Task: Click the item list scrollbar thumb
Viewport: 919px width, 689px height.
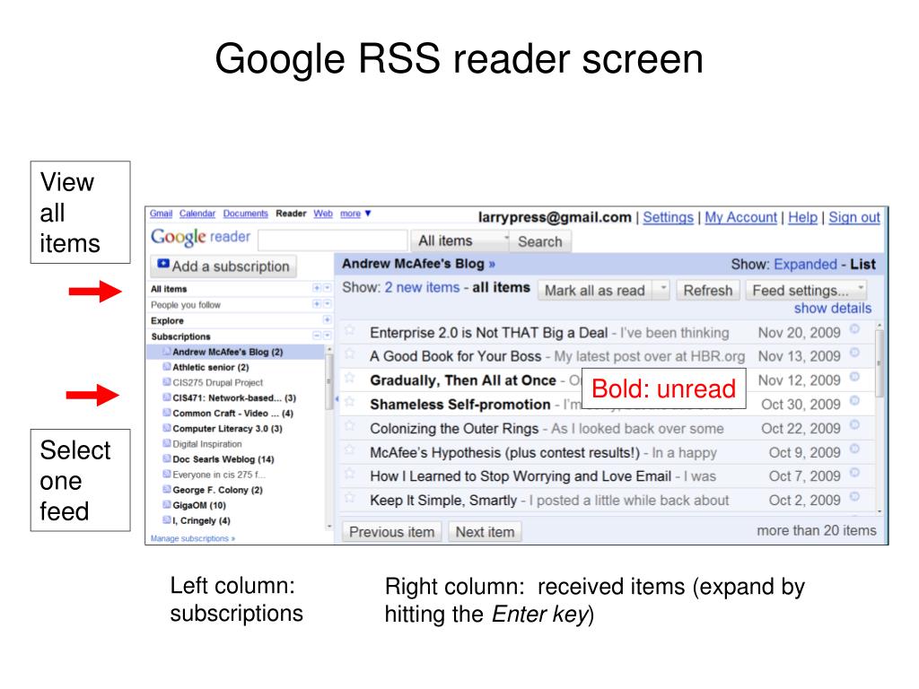Action: [x=880, y=363]
